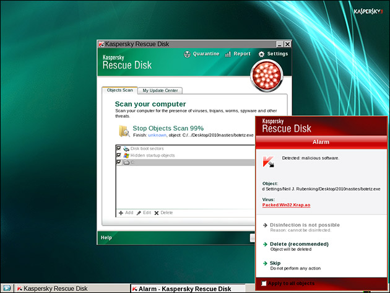Open the Report bar-chart icon
390x293 pixels.
coord(228,54)
